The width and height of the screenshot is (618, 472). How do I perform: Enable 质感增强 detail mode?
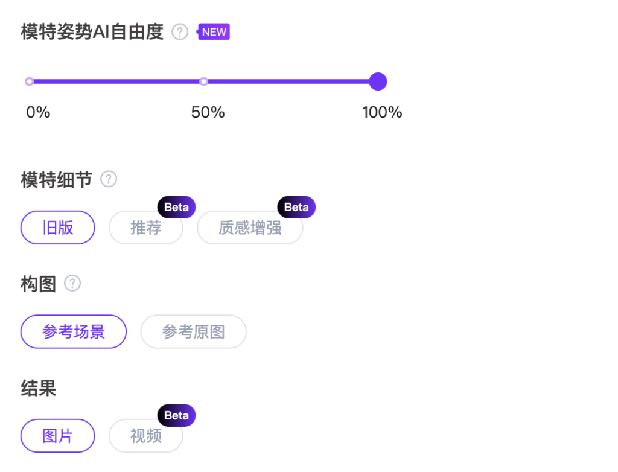point(250,228)
